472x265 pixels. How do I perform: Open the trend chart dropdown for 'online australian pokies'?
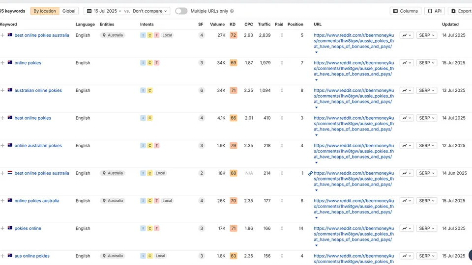[407, 146]
